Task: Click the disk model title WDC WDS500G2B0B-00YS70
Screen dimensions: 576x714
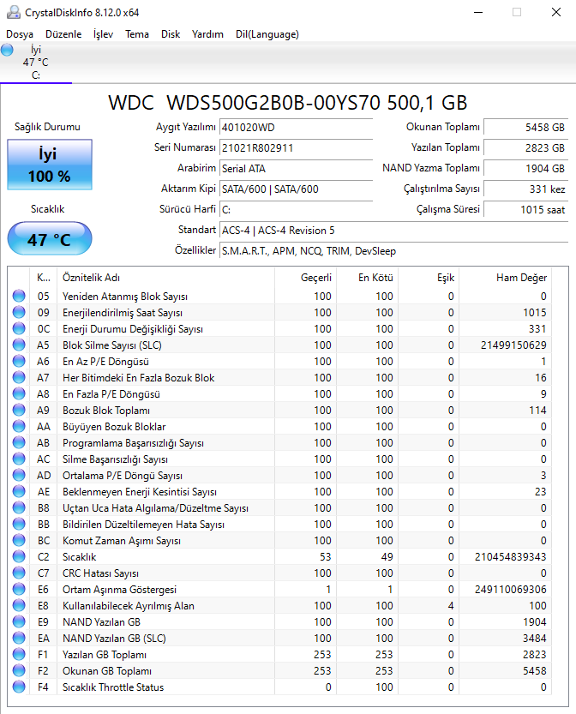Action: pyautogui.click(x=288, y=103)
